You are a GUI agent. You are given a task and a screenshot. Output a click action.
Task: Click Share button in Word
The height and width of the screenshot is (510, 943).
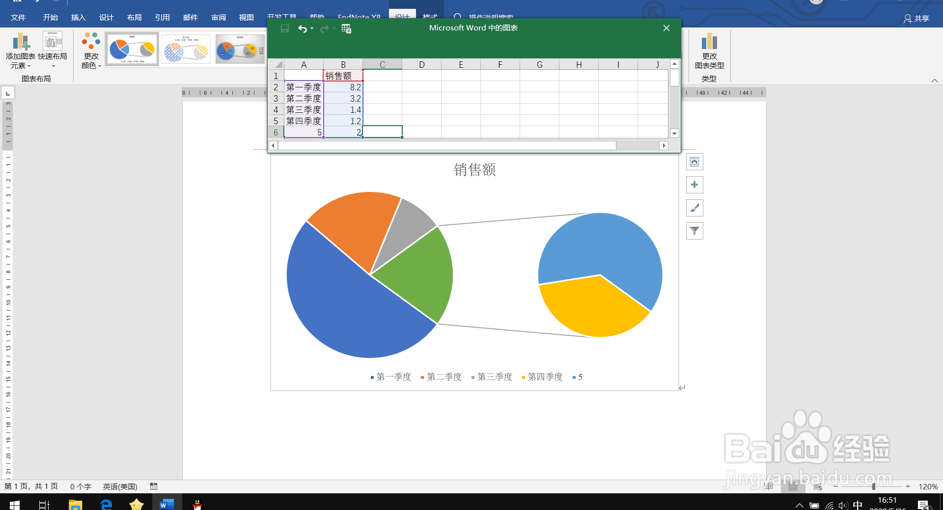coord(916,18)
